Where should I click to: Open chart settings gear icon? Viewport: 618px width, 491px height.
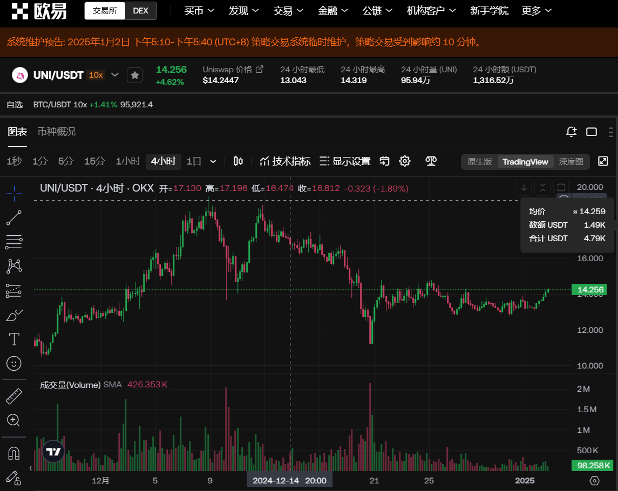click(405, 161)
